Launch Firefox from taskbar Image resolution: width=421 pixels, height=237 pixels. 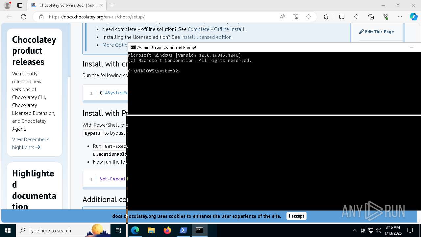tap(167, 230)
